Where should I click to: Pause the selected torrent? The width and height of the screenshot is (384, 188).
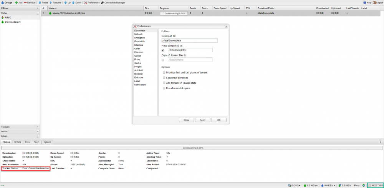tap(43, 2)
